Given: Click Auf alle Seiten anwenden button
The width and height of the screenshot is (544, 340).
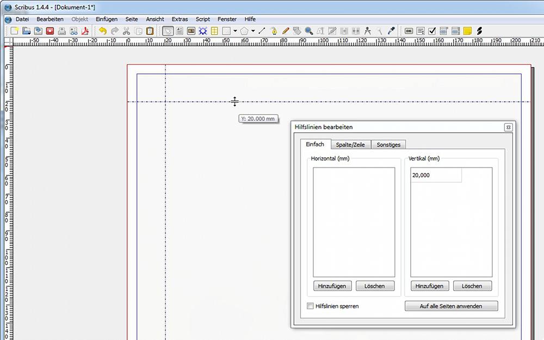Looking at the screenshot, I should click(x=451, y=306).
